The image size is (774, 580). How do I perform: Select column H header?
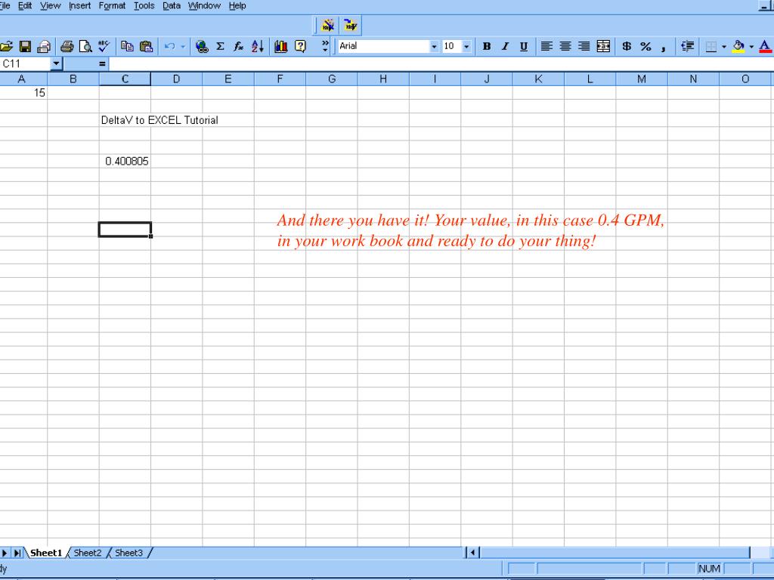pyautogui.click(x=383, y=79)
